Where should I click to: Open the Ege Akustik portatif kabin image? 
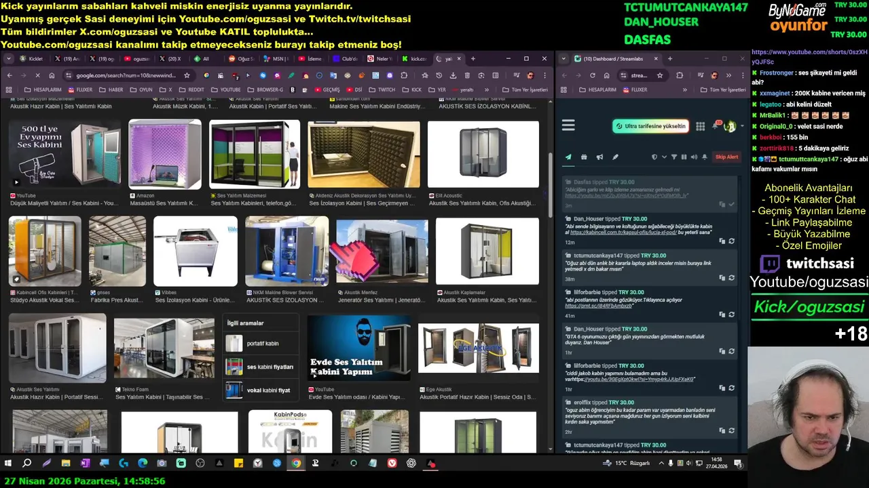[x=478, y=348]
